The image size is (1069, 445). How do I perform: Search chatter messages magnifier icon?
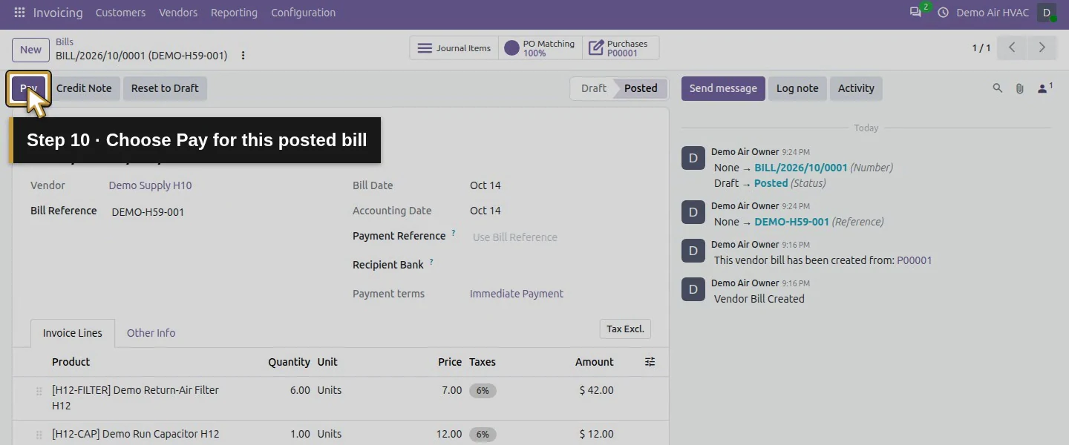click(x=998, y=88)
